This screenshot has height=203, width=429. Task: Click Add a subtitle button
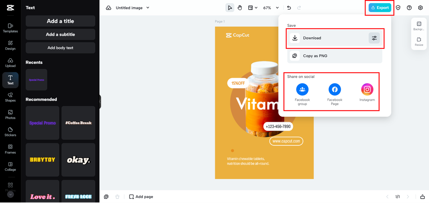click(60, 35)
